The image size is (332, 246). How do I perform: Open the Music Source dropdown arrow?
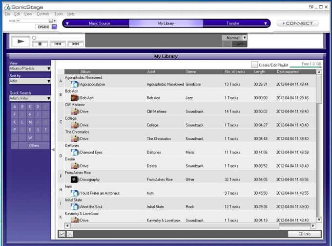tap(67, 23)
